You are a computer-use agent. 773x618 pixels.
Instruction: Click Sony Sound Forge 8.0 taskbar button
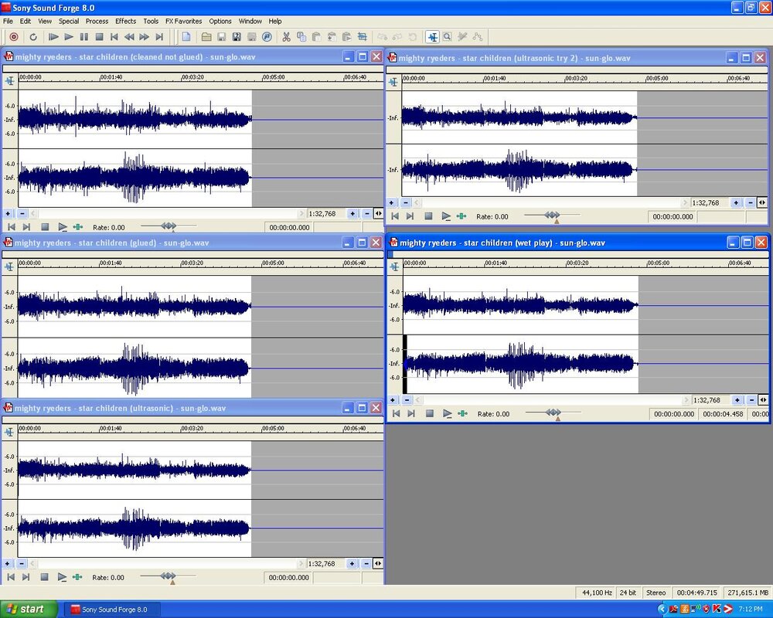pyautogui.click(x=114, y=610)
